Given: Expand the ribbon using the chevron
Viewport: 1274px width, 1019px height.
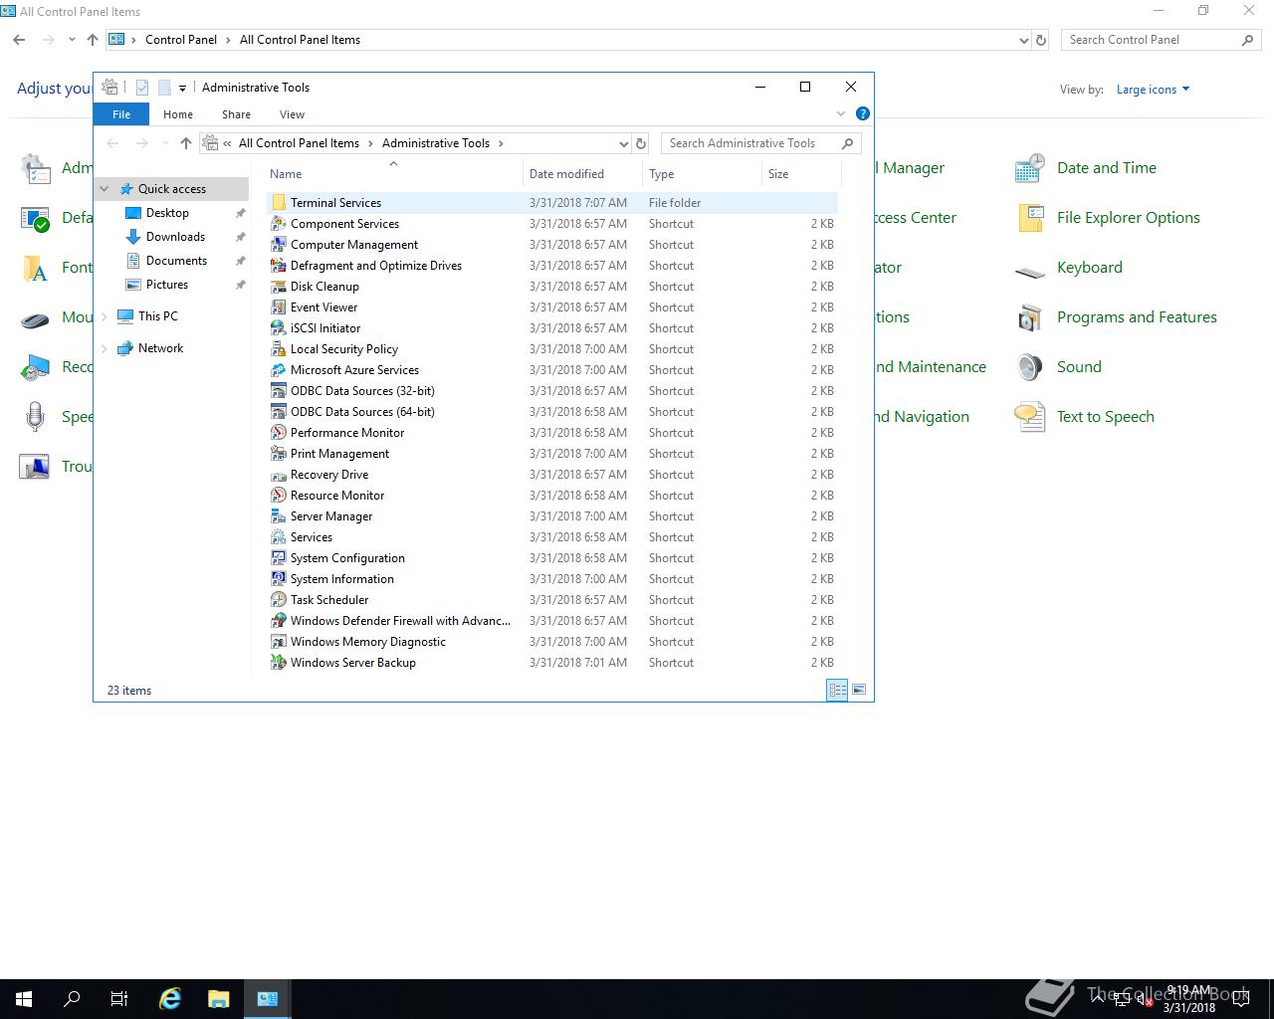Looking at the screenshot, I should click(x=841, y=114).
